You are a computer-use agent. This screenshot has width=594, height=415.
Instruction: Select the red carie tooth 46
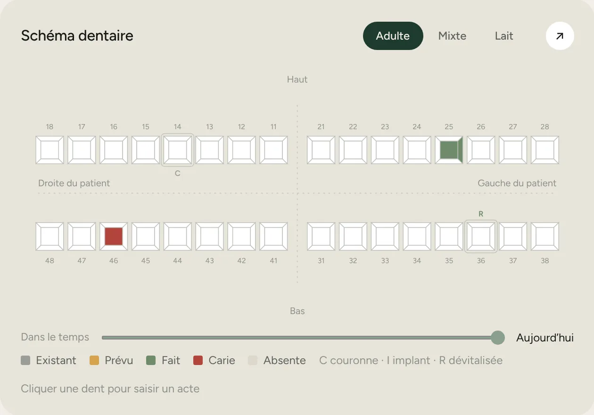[x=114, y=236]
